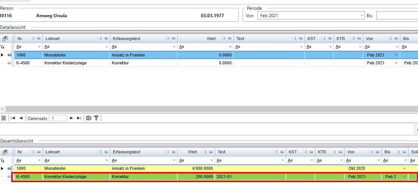Click the Datensatz number input field
The width and height of the screenshot is (418, 184).
[58, 118]
